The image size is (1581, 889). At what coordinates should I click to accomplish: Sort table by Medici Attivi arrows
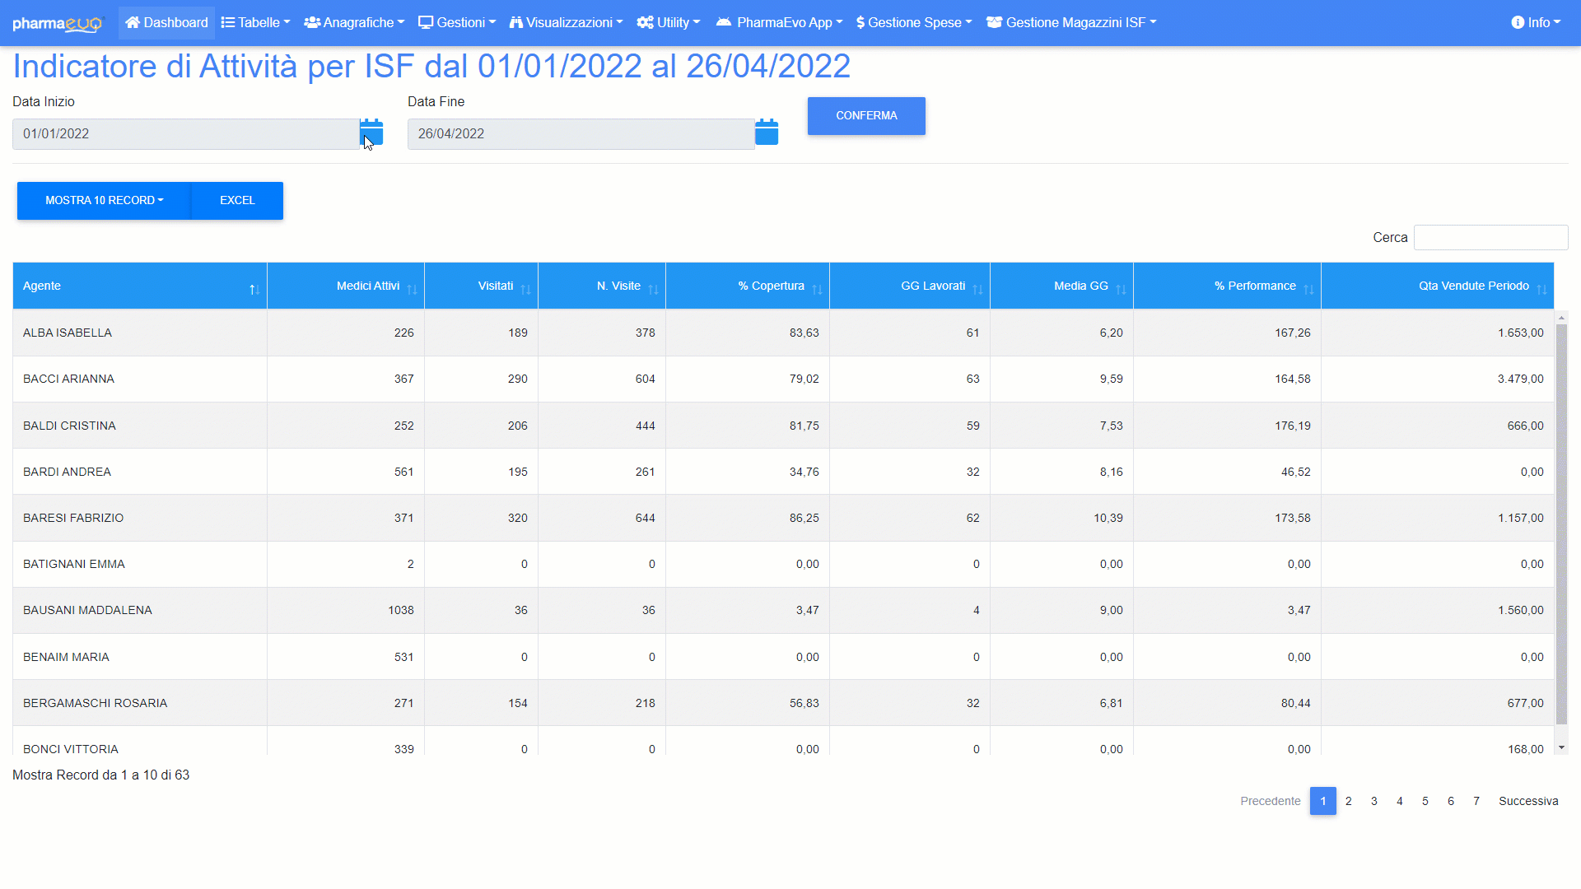pos(412,289)
